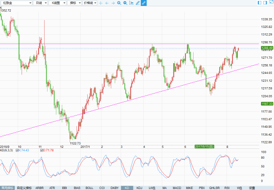The width and height of the screenshot is (274, 190).
Task: Open the 伦敦金 instrument dropdown
Action: point(16,3)
